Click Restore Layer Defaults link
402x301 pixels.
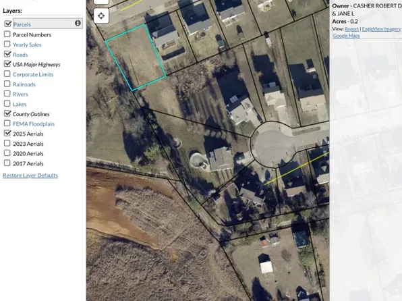30,175
